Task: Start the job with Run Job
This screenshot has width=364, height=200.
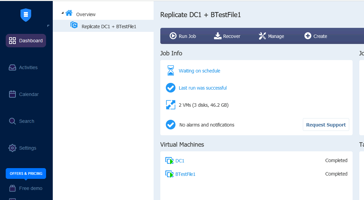Action: [x=183, y=36]
